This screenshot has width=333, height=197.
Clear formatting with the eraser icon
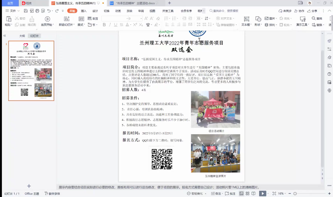[x=158, y=18]
